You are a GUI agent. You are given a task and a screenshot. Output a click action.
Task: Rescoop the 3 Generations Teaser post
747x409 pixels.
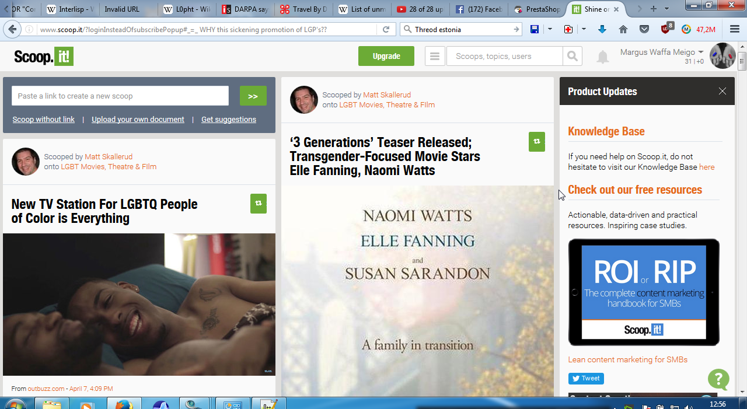(x=537, y=142)
